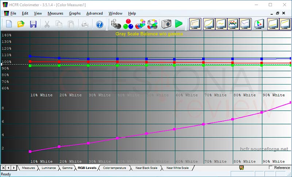Image resolution: width=292 pixels, height=177 pixels.
Task: Restore the inner document window
Action: [x=277, y=13]
